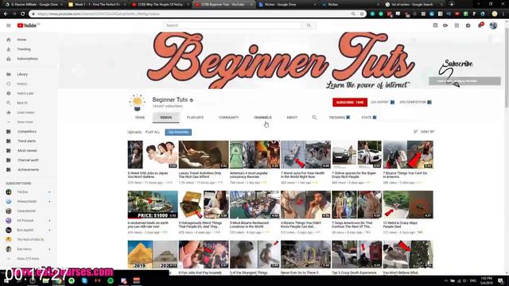Go to Subscriptions in the sidebar
This screenshot has width=509, height=286.
tap(27, 59)
